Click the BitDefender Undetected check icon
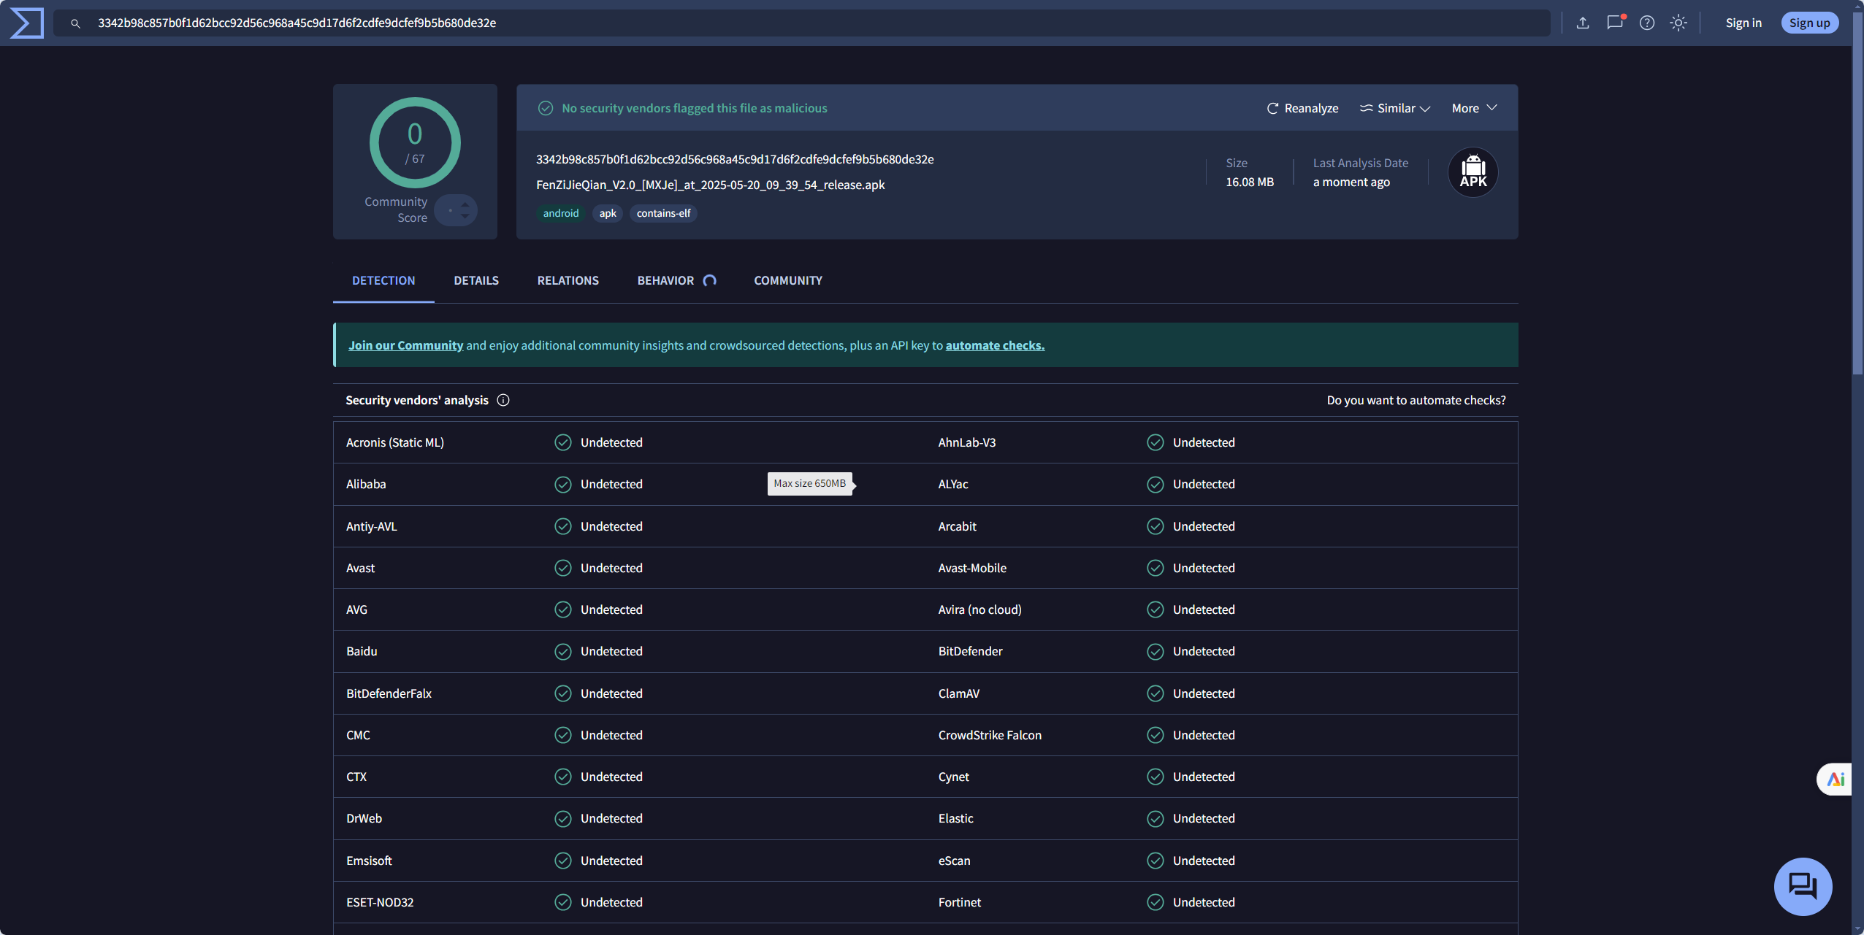Image resolution: width=1864 pixels, height=935 pixels. (x=1155, y=651)
